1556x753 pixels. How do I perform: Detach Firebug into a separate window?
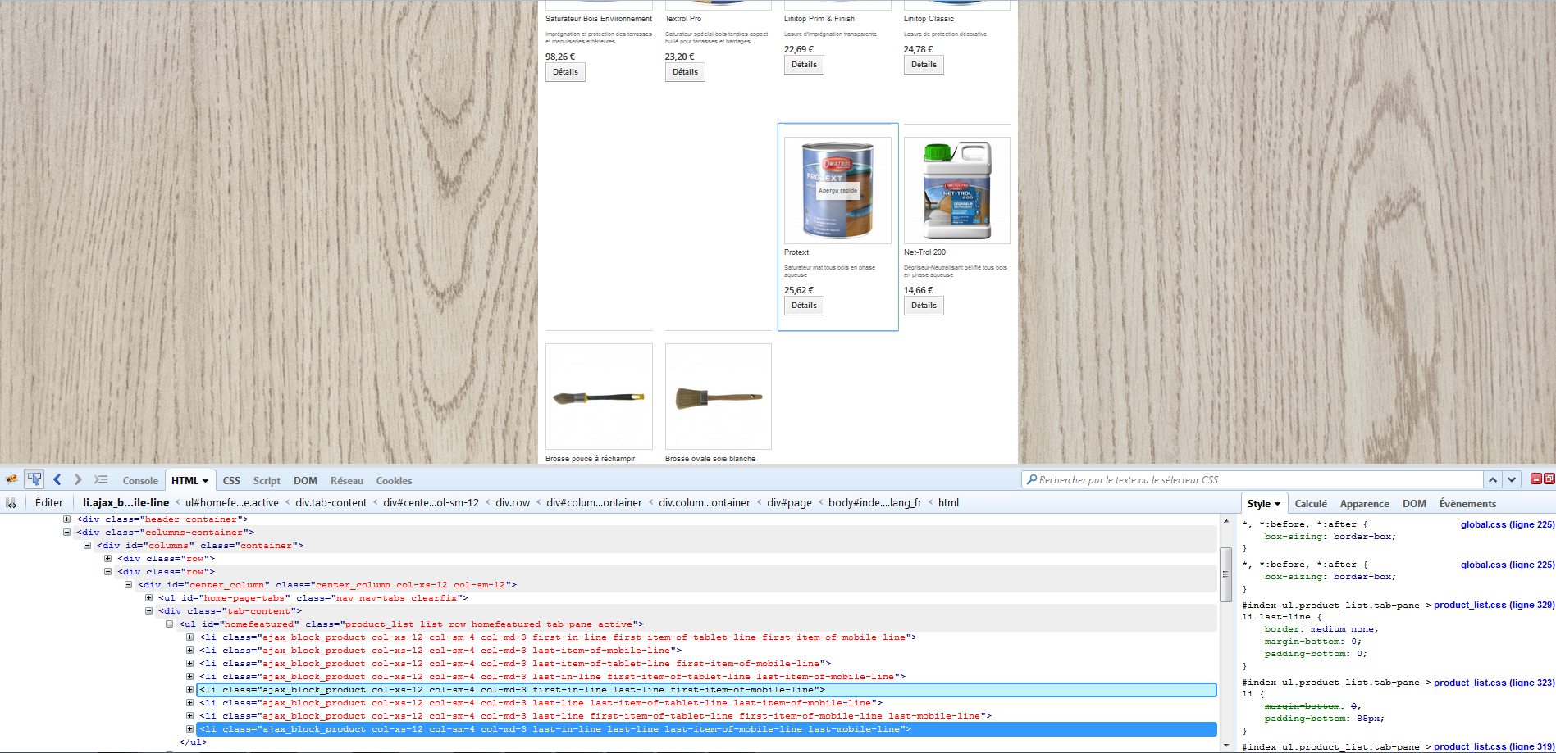(x=1549, y=479)
